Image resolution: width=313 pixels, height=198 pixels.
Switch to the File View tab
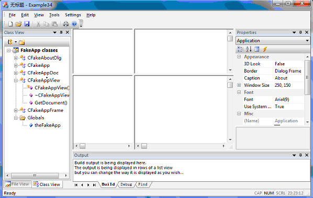click(17, 184)
